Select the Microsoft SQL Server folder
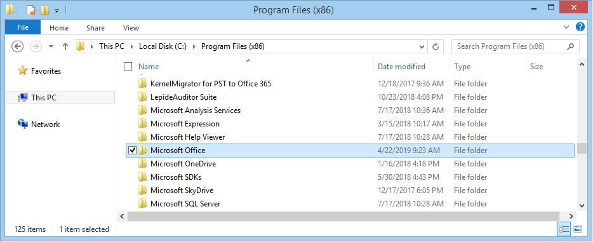593x242 pixels. tap(185, 204)
